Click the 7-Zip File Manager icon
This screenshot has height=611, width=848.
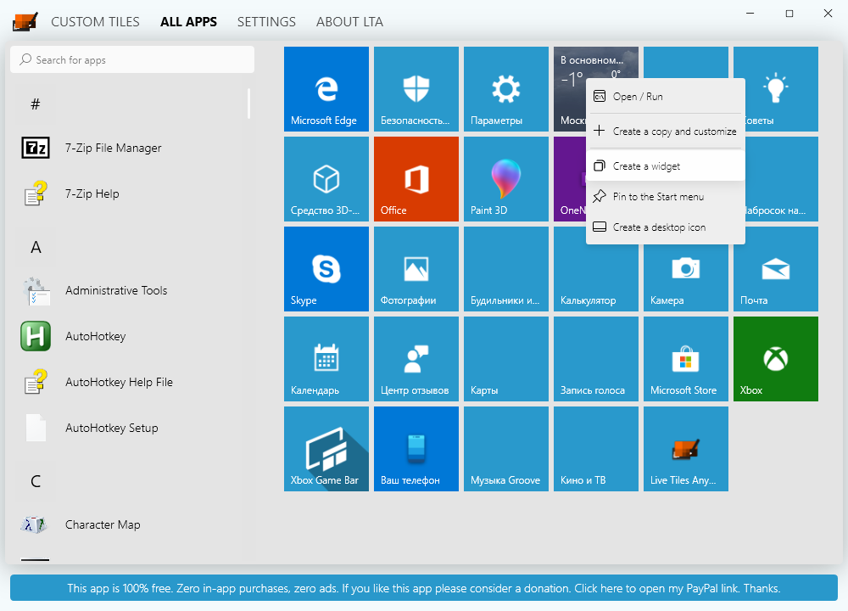tap(36, 148)
